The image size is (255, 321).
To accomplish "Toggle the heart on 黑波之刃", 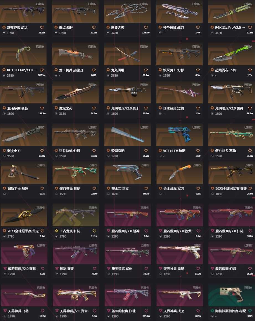I will [146, 27].
